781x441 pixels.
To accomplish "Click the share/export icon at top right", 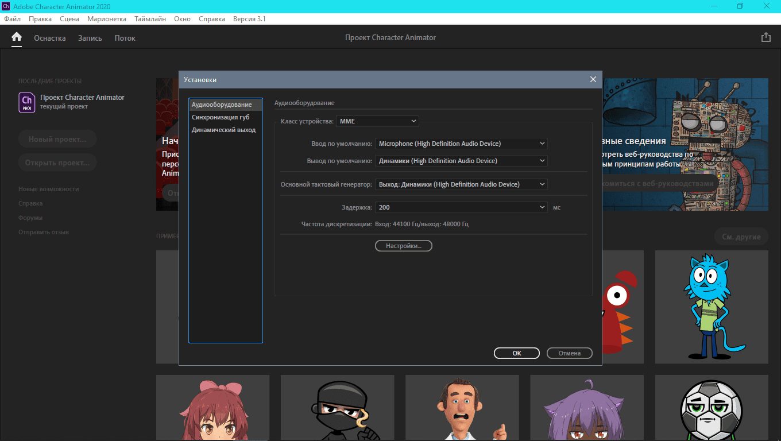I will coord(765,37).
